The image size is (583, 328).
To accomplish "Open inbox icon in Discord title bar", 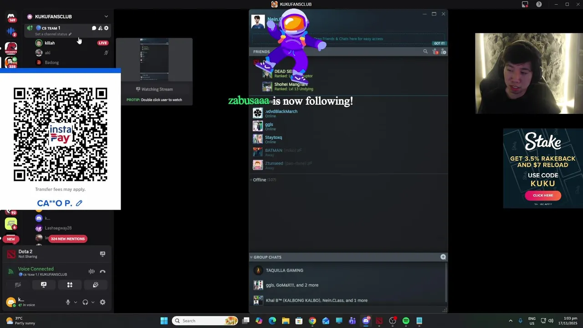I will click(x=525, y=4).
